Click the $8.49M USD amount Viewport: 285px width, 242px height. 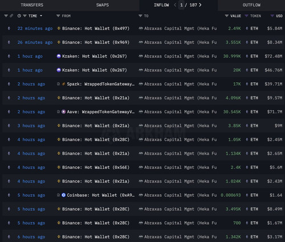click(275, 209)
